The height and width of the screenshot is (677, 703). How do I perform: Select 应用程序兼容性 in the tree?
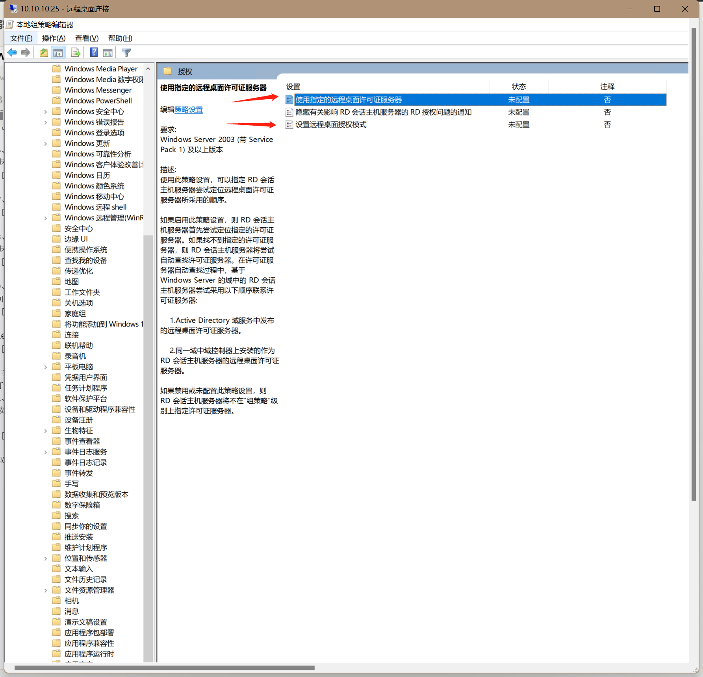[x=89, y=643]
